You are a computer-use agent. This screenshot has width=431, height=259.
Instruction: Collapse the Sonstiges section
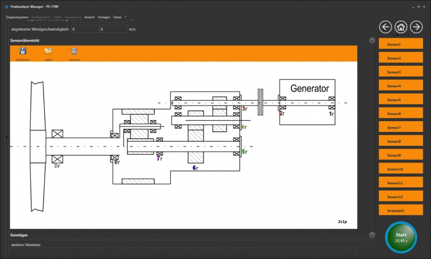click(372, 235)
